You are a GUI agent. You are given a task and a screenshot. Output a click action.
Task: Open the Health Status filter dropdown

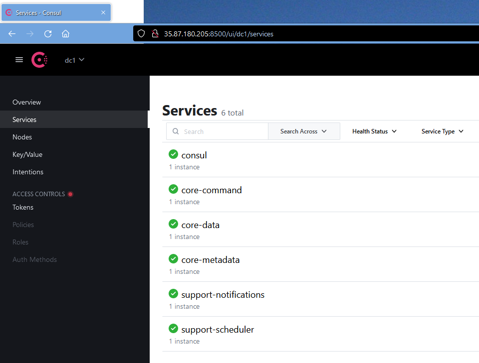(374, 131)
